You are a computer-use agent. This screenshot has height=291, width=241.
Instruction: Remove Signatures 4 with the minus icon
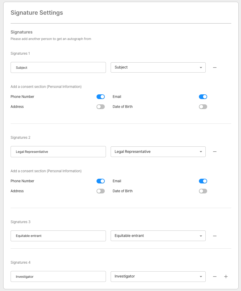[x=215, y=277]
